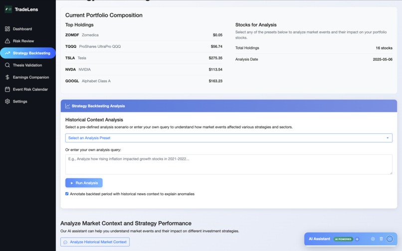Click the $113.54 NVIDIA price
The height and width of the screenshot is (251, 402).
[215, 69]
